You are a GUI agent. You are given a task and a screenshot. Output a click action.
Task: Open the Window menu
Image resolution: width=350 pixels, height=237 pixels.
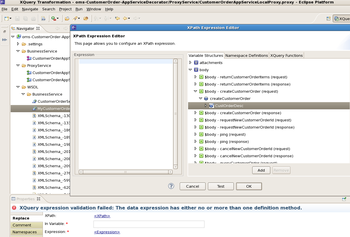tap(94, 9)
